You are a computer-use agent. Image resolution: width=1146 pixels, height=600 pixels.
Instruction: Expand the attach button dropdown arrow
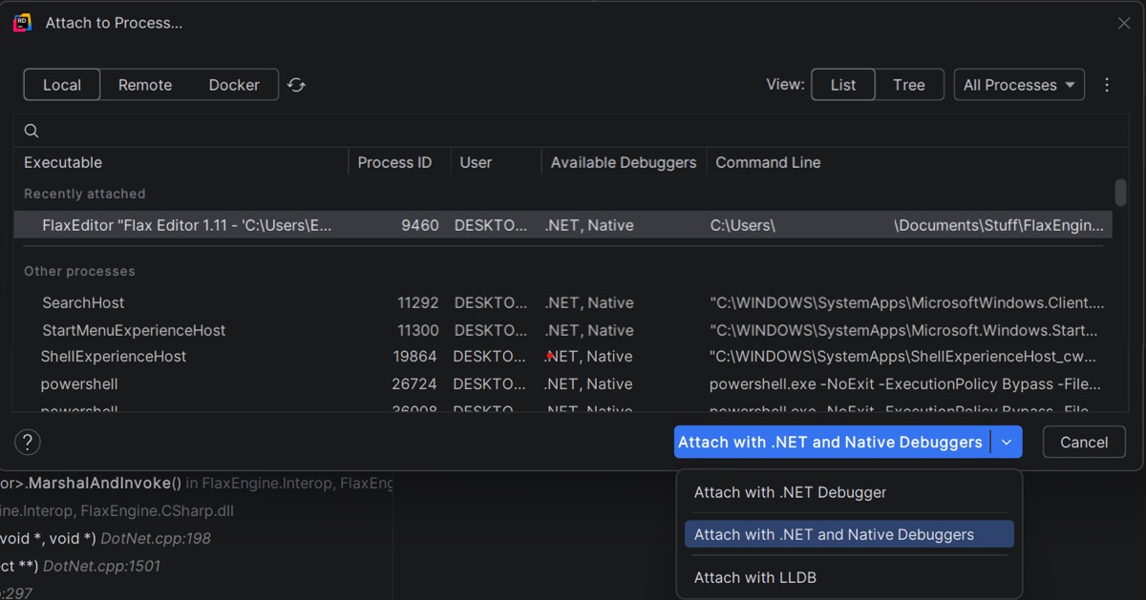tap(1007, 443)
